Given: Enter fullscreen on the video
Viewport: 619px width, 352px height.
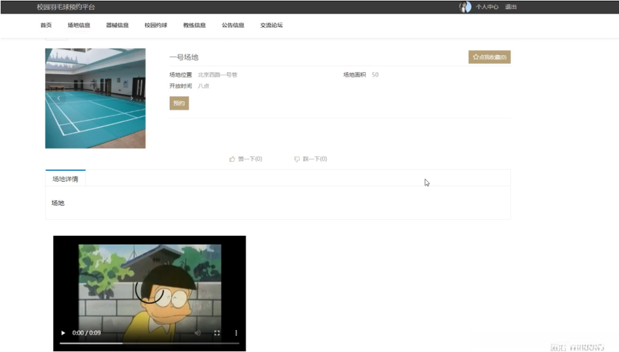Looking at the screenshot, I should [x=217, y=333].
